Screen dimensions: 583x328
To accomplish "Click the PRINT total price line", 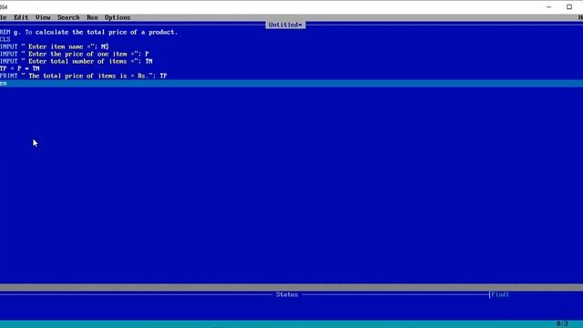I will coord(83,76).
